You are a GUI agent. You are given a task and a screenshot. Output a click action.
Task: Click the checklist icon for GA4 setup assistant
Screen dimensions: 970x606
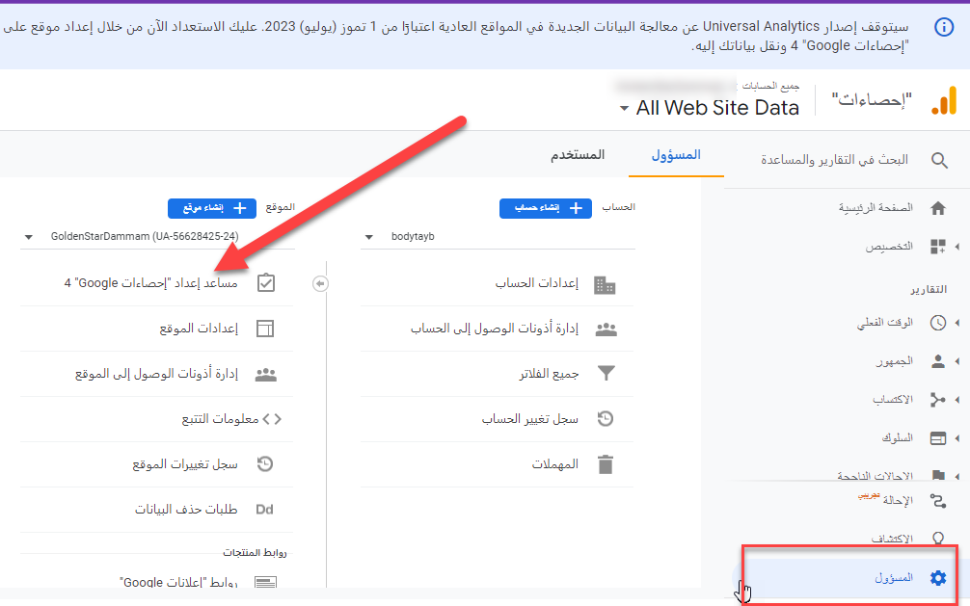click(266, 283)
